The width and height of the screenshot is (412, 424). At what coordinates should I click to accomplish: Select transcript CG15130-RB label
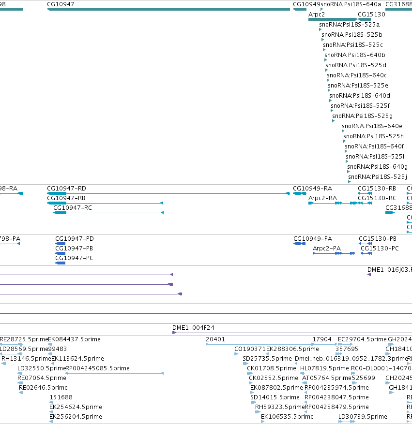point(377,189)
